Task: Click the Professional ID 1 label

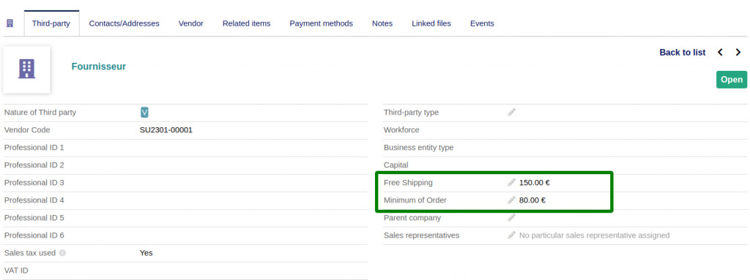Action: coord(34,148)
